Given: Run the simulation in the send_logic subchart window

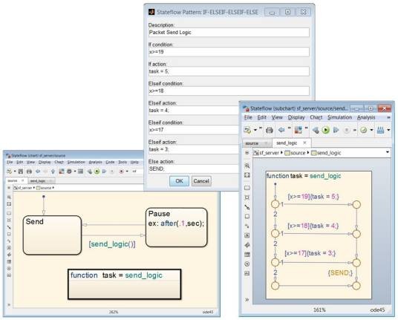Looking at the screenshot, I should pos(325,130).
